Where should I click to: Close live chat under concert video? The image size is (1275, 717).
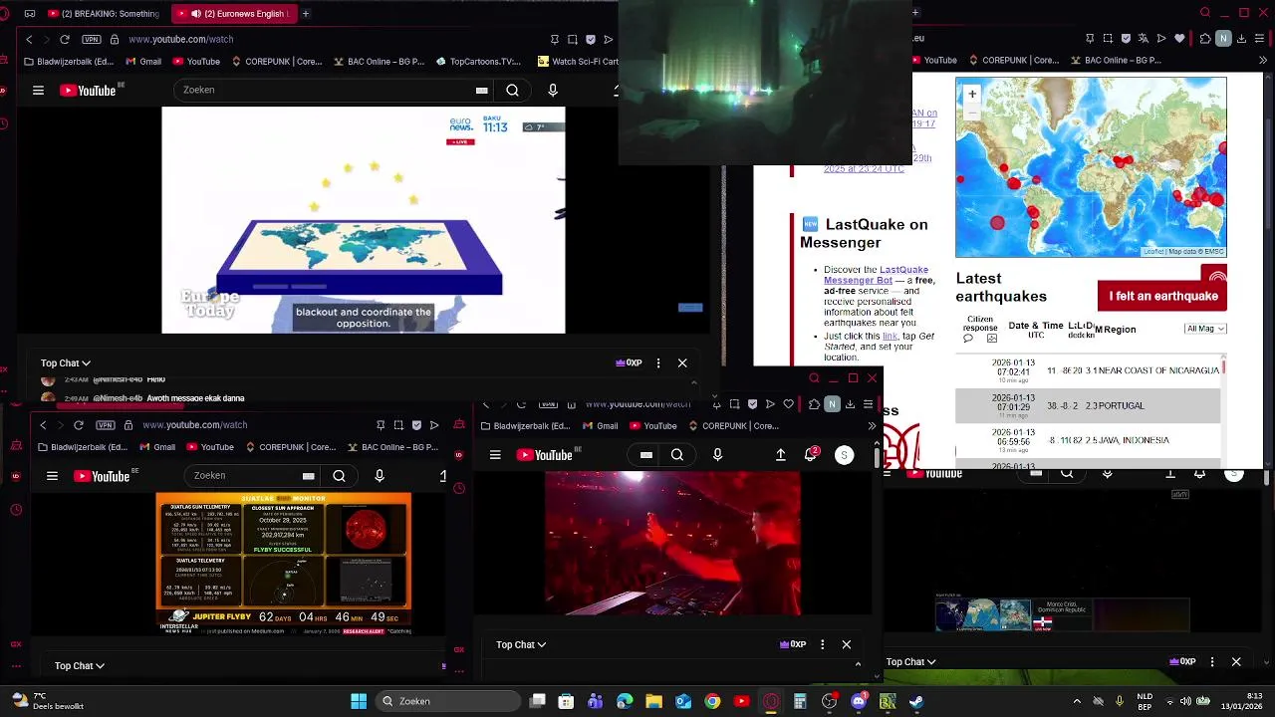click(x=847, y=645)
